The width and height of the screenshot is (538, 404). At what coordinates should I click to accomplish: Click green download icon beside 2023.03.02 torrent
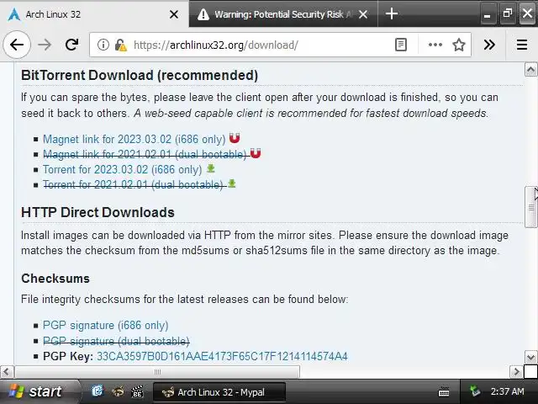coord(211,168)
